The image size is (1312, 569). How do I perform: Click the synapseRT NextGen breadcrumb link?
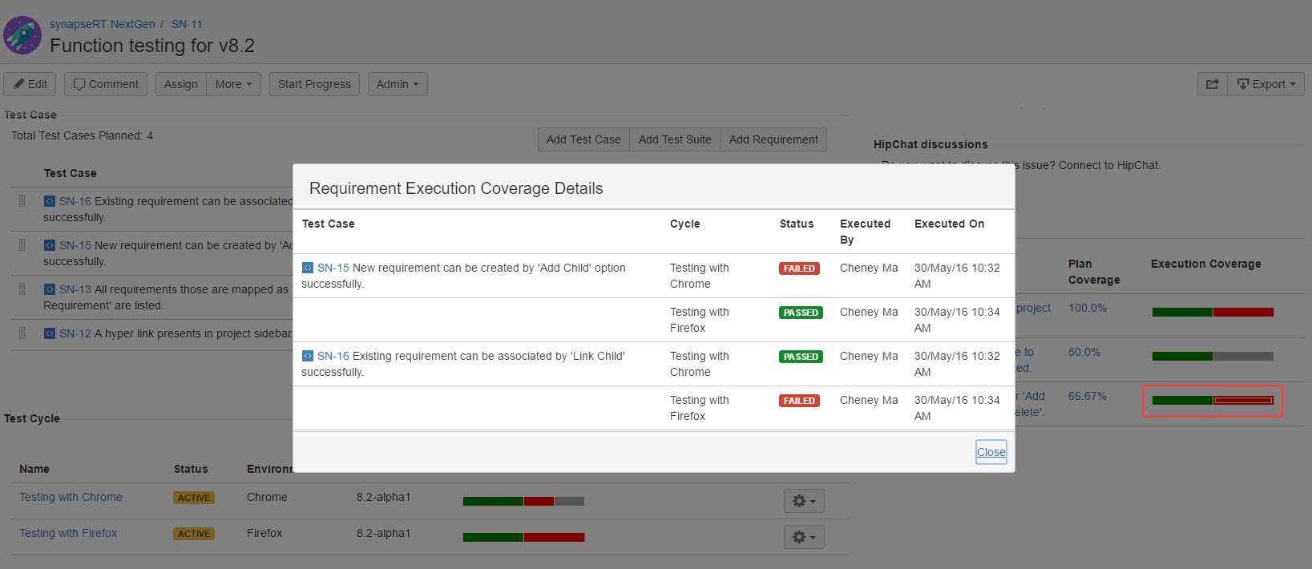tap(103, 24)
